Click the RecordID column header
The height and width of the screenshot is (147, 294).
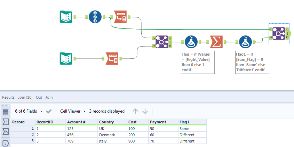click(50, 122)
